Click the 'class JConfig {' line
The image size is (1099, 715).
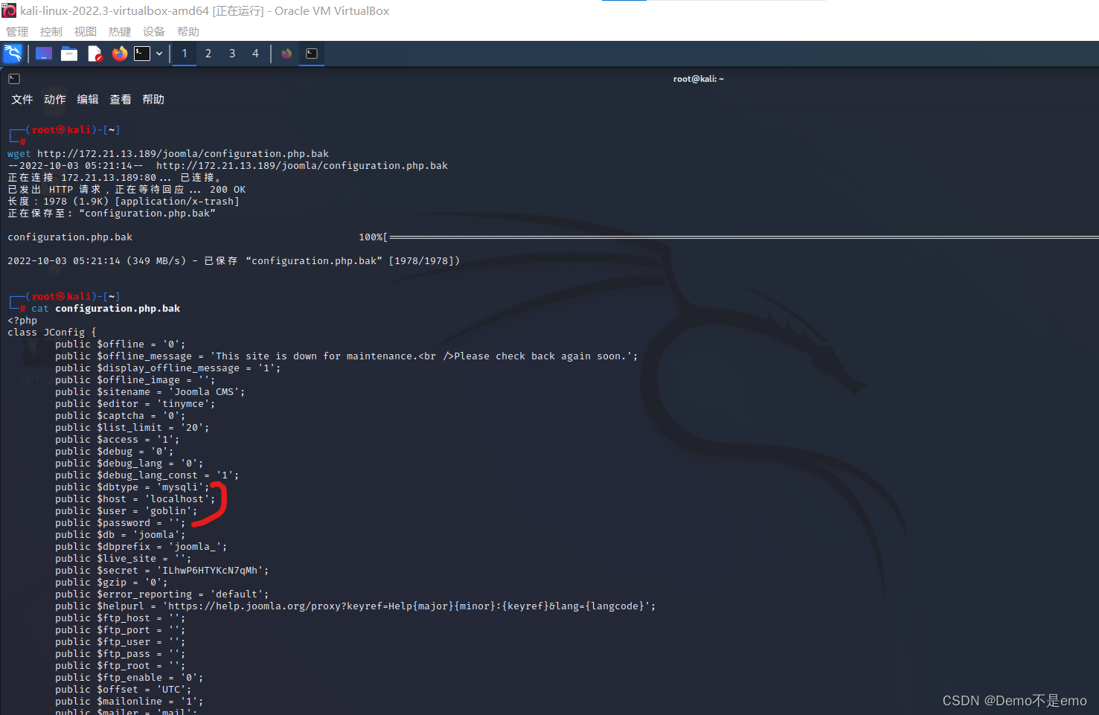tap(52, 333)
